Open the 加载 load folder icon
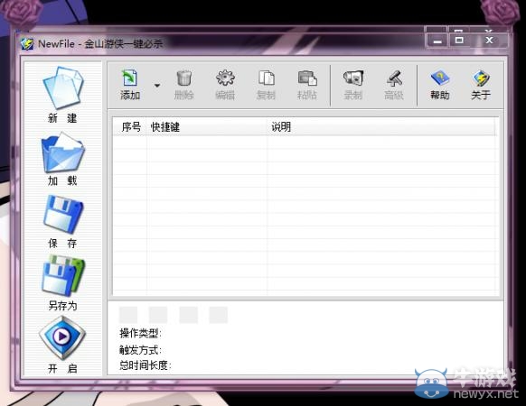 [62, 152]
